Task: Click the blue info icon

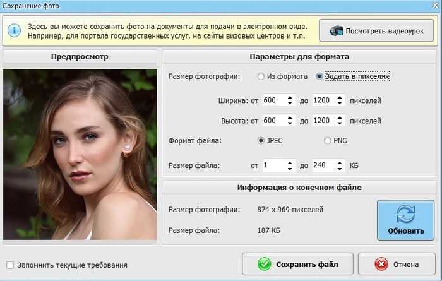Action: (14, 30)
